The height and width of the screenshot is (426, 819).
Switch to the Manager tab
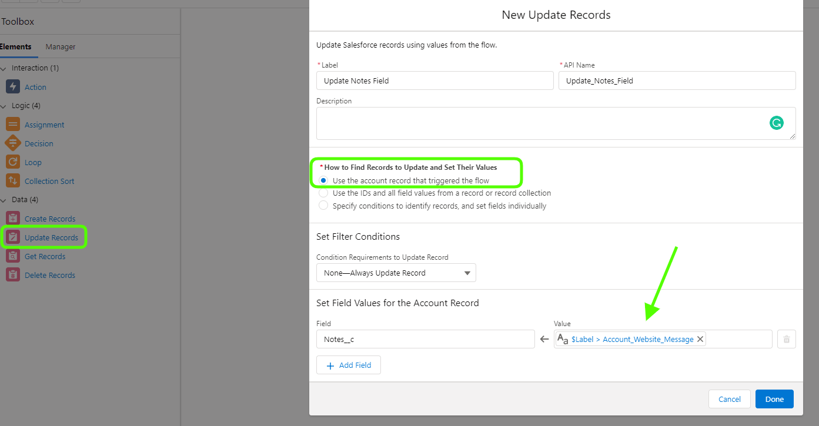pos(59,46)
